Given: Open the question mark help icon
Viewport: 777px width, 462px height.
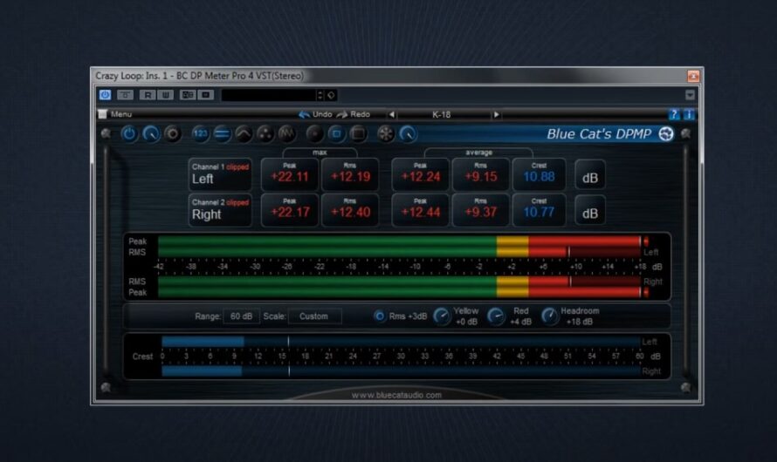Looking at the screenshot, I should click(673, 114).
